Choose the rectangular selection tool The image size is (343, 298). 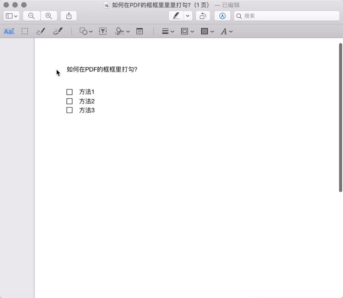point(25,31)
